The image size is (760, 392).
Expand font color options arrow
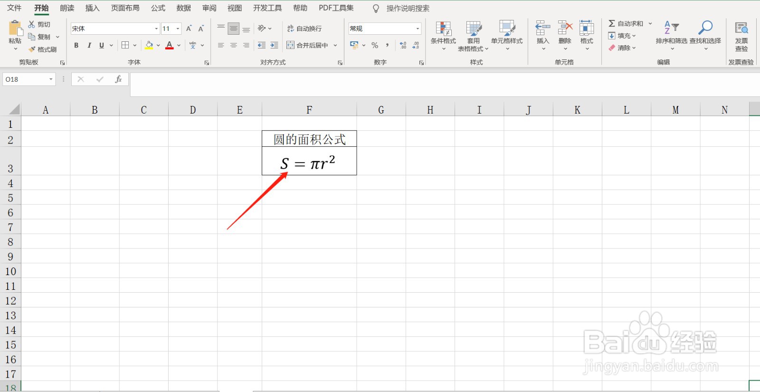179,45
